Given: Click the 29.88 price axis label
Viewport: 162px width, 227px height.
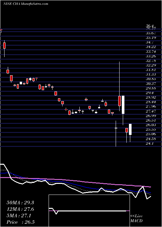Looking at the screenshot, I should pyautogui.click(x=151, y=88).
